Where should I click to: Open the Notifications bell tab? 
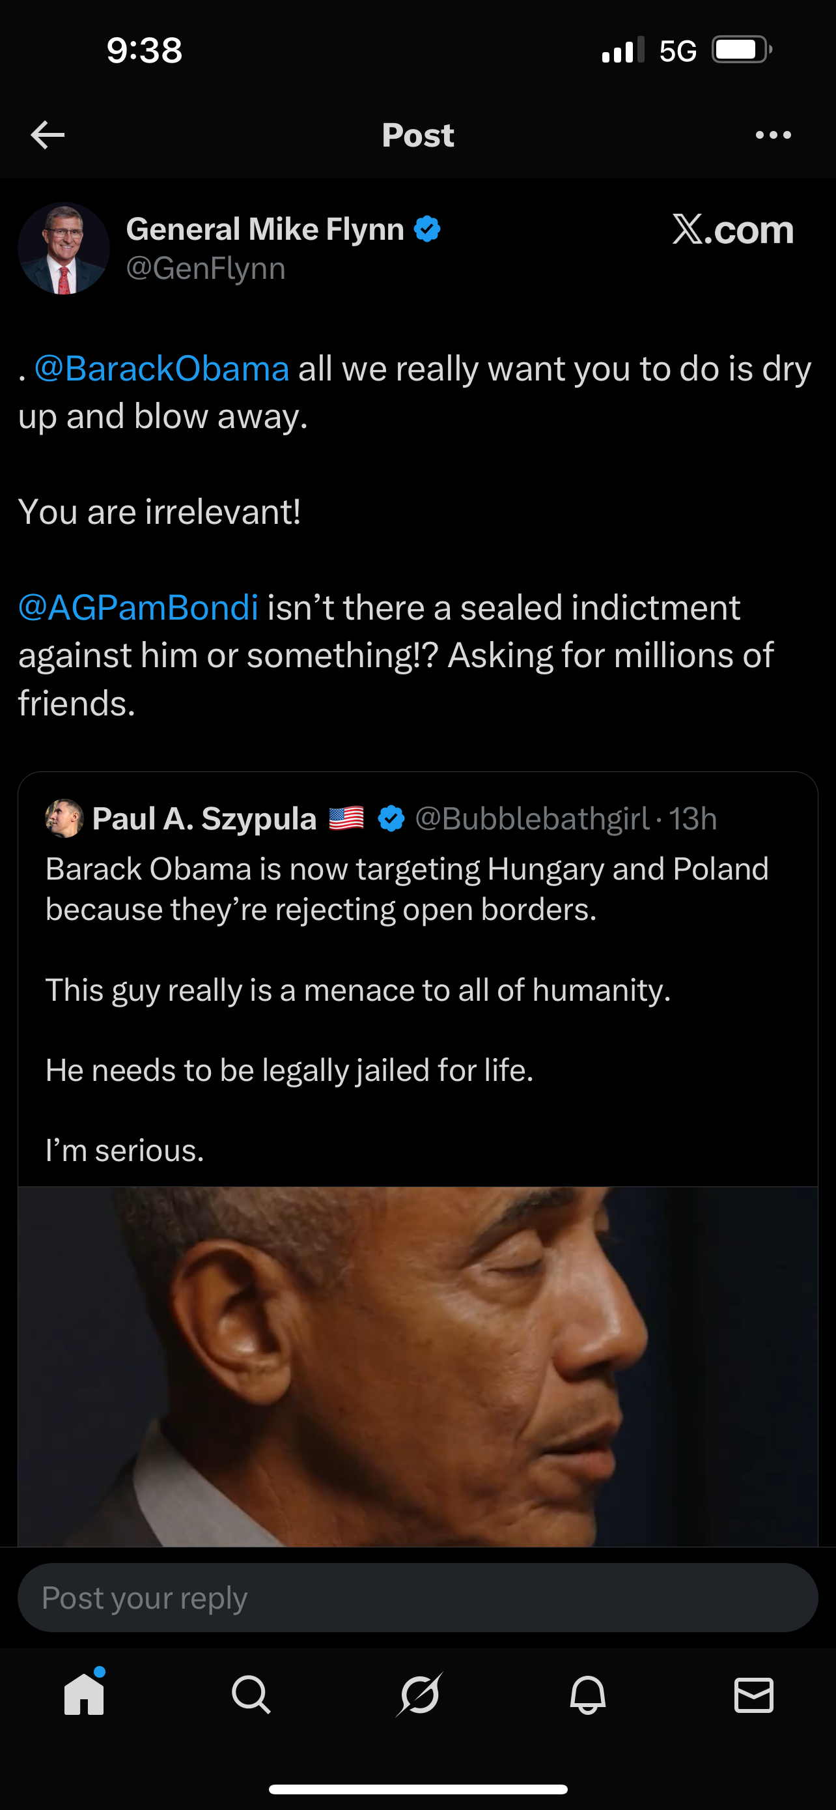[587, 1695]
